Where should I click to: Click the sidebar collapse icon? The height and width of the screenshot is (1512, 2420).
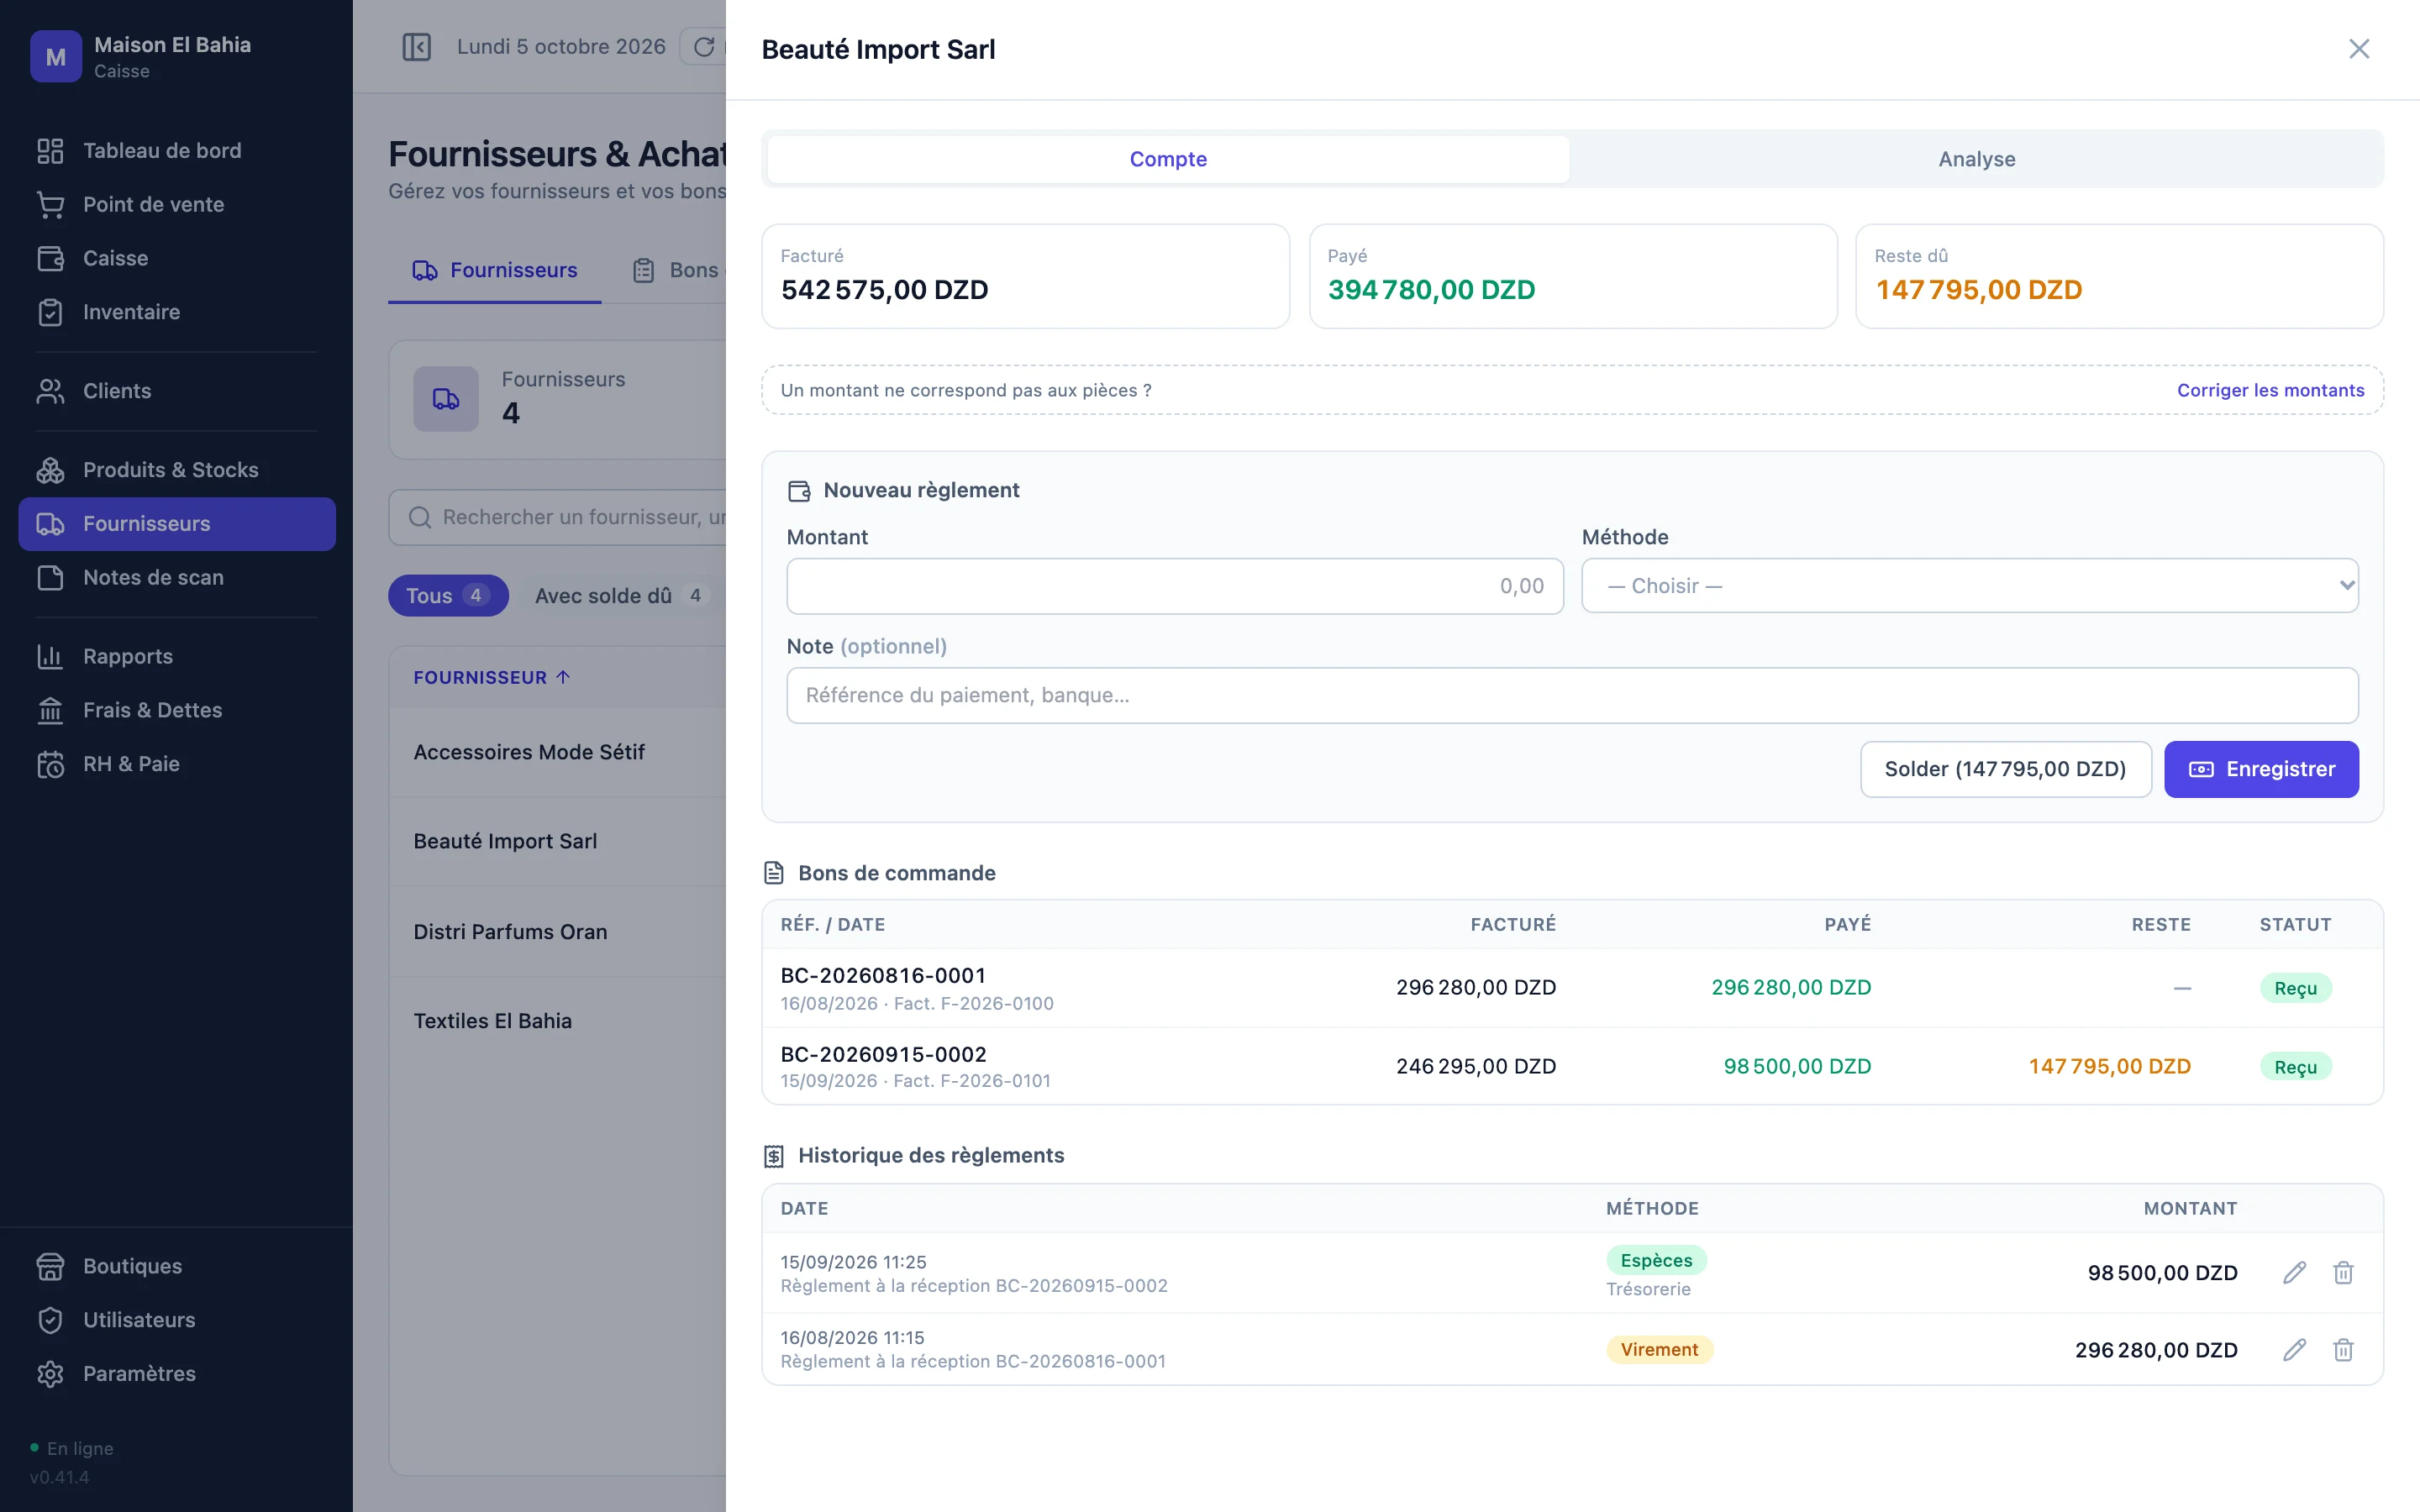coord(416,47)
